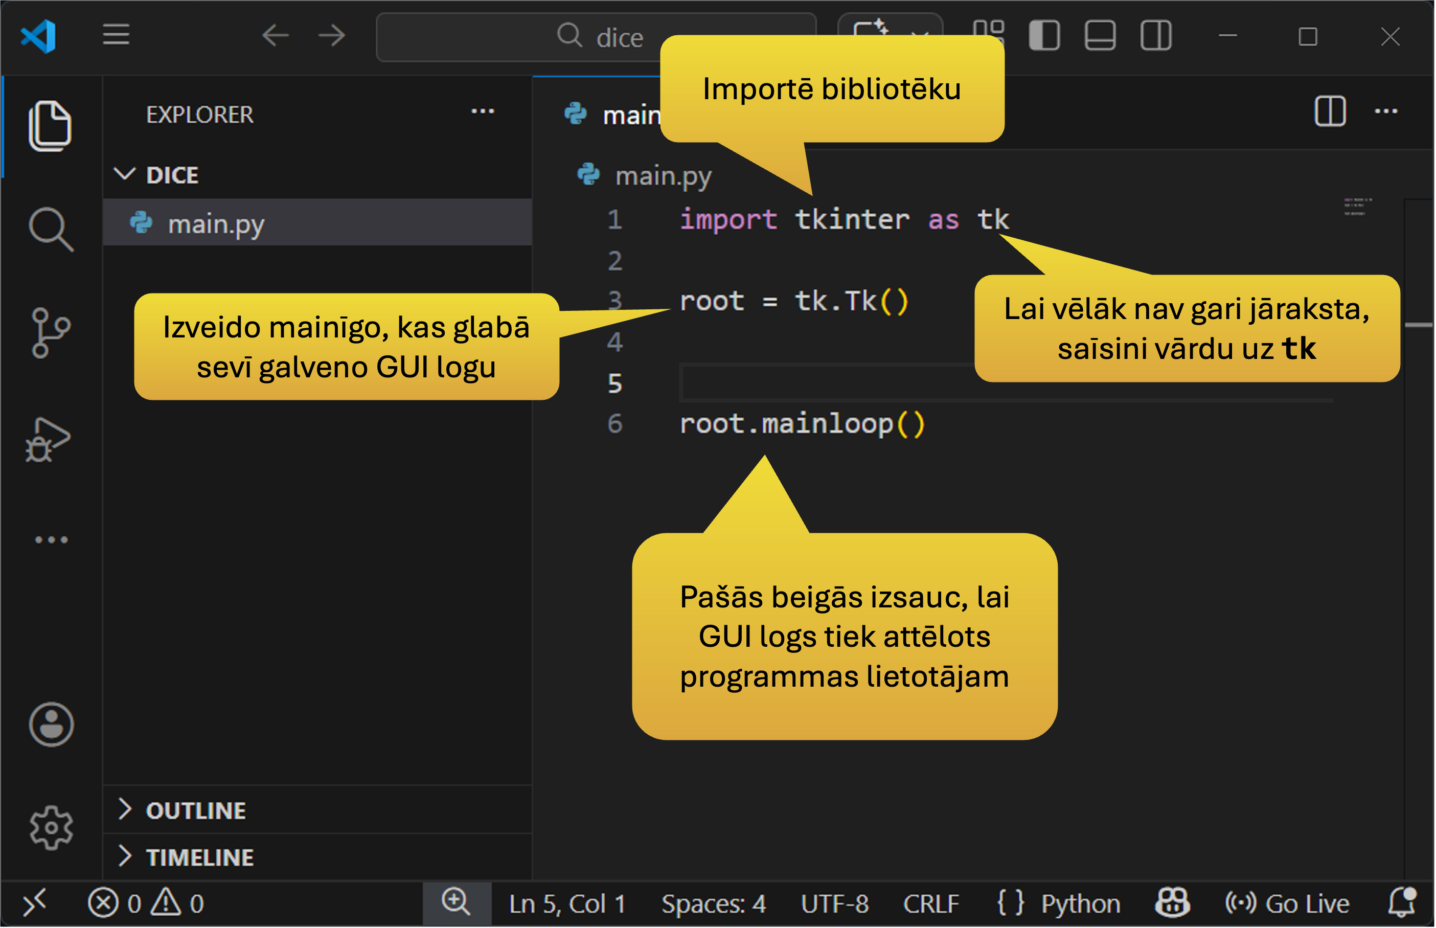This screenshot has width=1436, height=928.
Task: Toggle the bottom panel layout button
Action: pyautogui.click(x=1100, y=36)
